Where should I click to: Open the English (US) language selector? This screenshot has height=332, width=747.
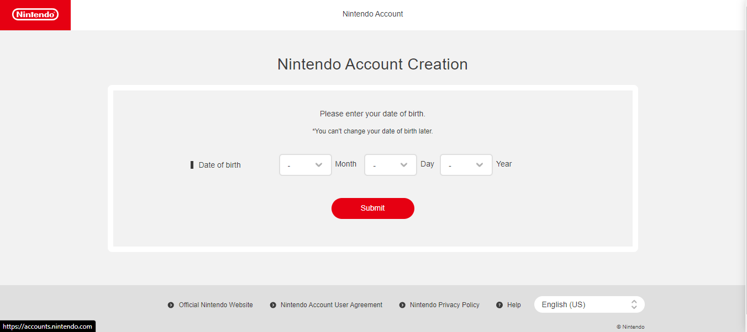(x=589, y=304)
